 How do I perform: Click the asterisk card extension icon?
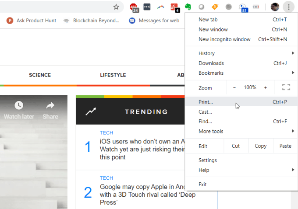pos(256,7)
